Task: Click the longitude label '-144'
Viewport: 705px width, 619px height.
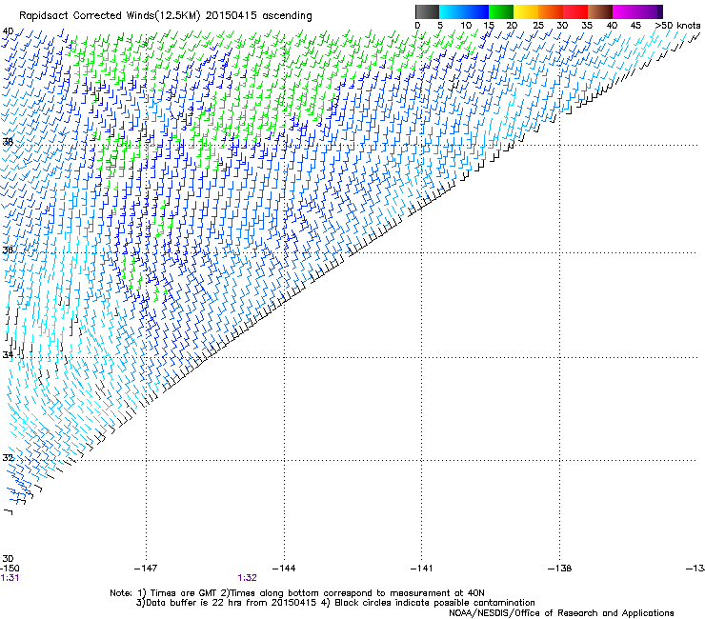Action: 284,569
